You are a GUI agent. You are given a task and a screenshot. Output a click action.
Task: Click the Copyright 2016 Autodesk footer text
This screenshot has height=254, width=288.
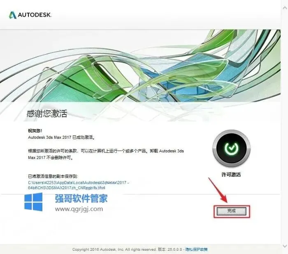pyautogui.click(x=114, y=249)
